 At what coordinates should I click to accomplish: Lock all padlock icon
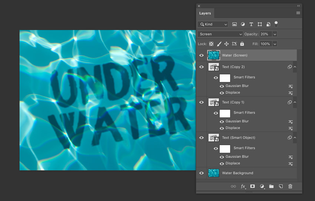(242, 44)
